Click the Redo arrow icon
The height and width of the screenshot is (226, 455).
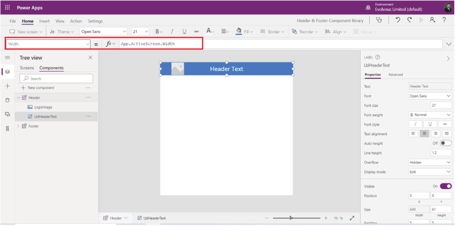(409, 21)
